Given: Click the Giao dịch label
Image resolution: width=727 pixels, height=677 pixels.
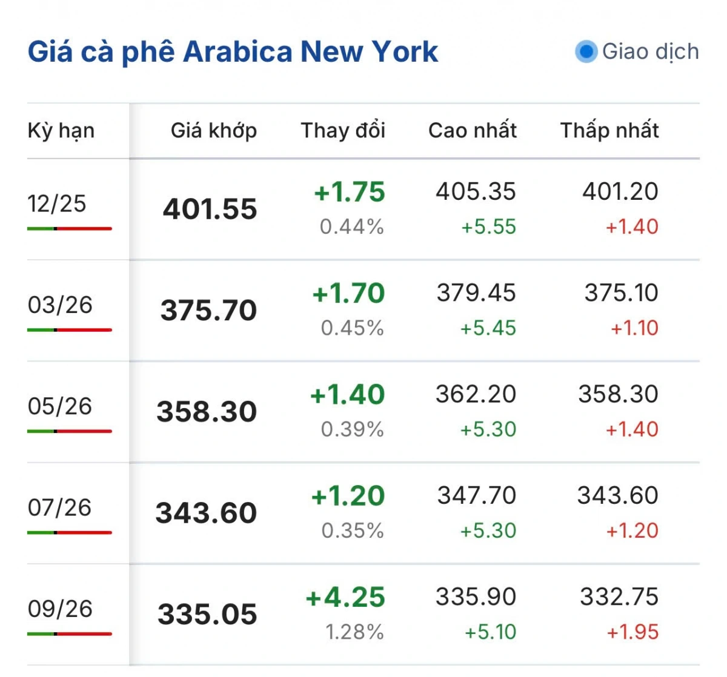Looking at the screenshot, I should click(x=650, y=51).
